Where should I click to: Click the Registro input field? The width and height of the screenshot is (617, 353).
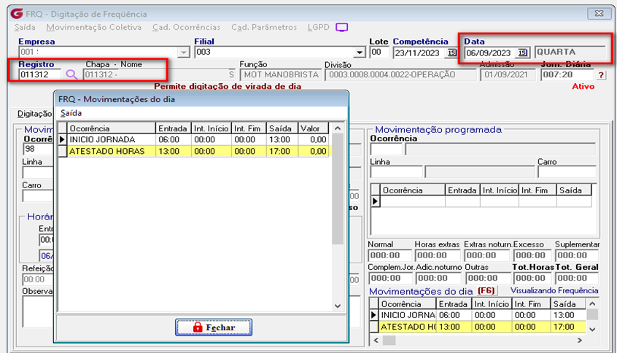(39, 74)
